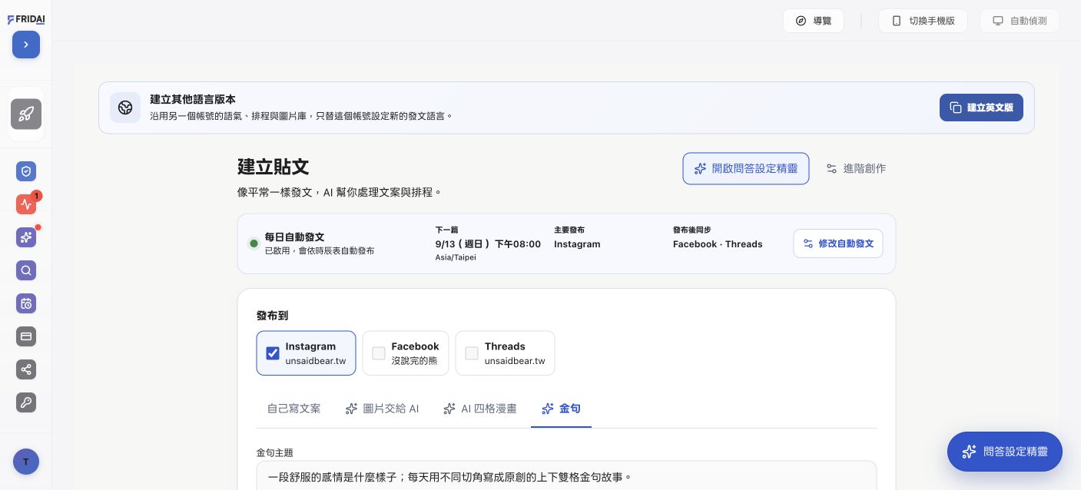The image size is (1081, 490).
Task: Click the Asia/Taipei timezone text
Action: (x=456, y=257)
